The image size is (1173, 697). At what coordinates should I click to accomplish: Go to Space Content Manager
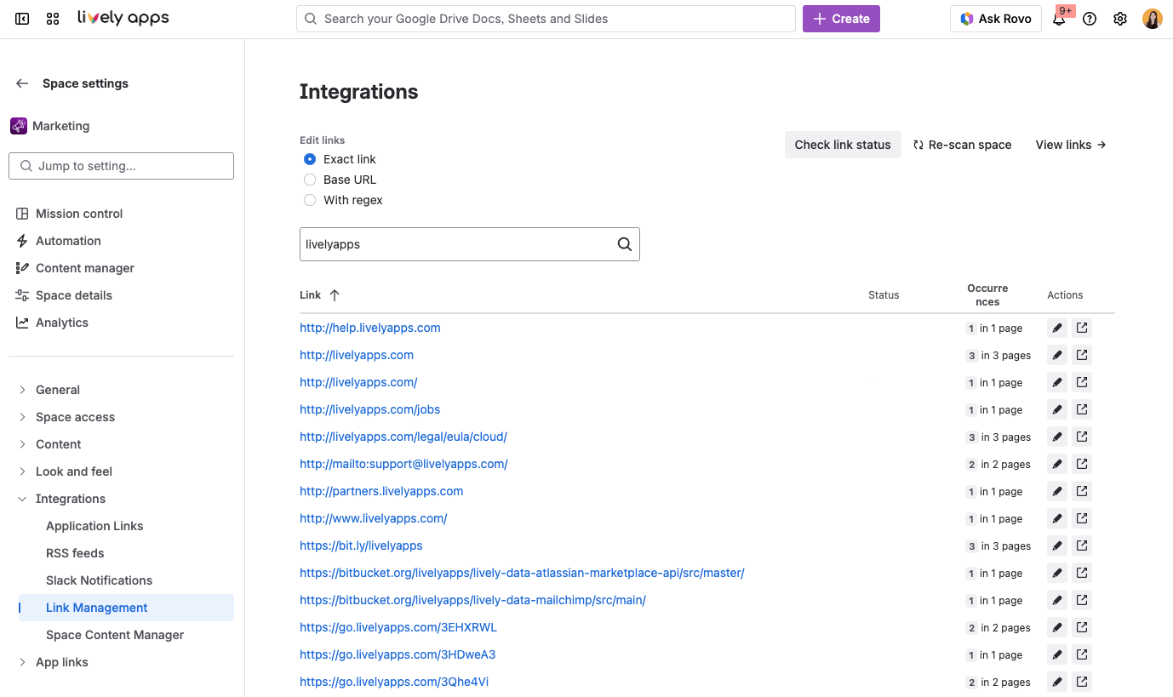(x=114, y=634)
